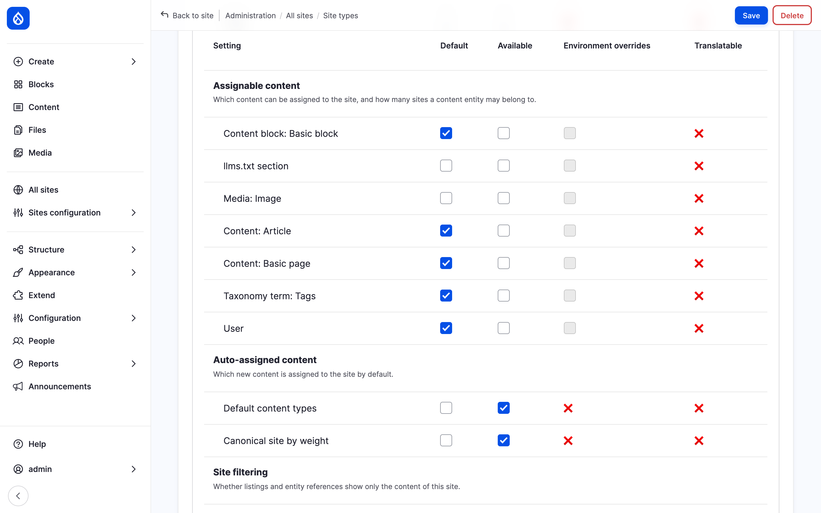Uncheck Default for Content: Article
The width and height of the screenshot is (821, 513).
(446, 231)
